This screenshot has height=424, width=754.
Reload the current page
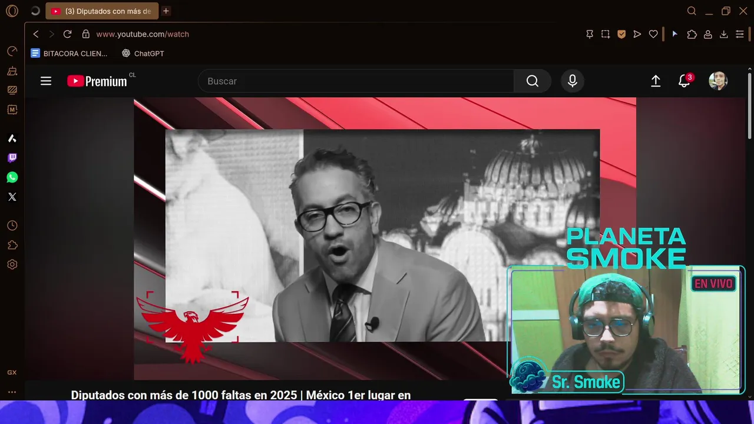pyautogui.click(x=67, y=34)
